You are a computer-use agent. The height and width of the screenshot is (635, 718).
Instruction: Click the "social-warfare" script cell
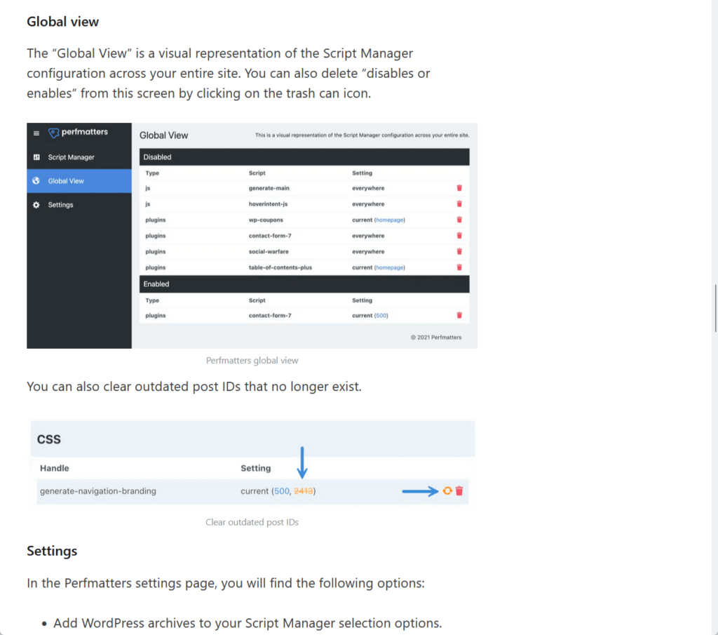click(269, 251)
